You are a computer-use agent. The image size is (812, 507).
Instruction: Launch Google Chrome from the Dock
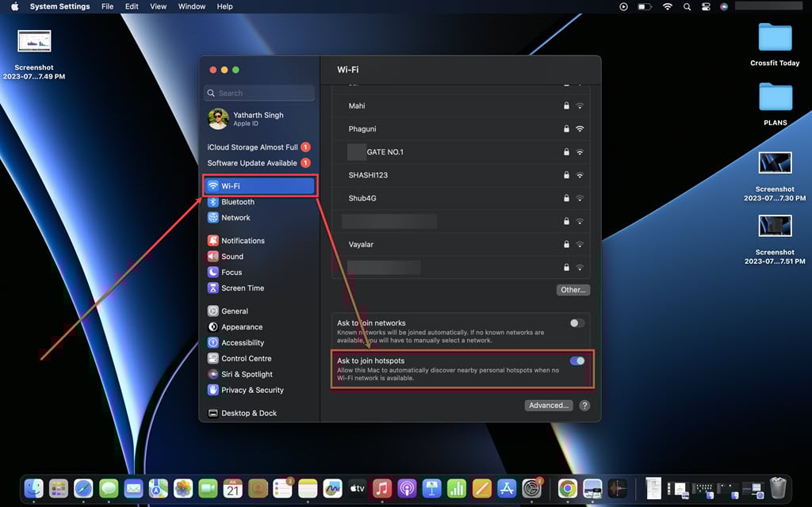point(568,488)
